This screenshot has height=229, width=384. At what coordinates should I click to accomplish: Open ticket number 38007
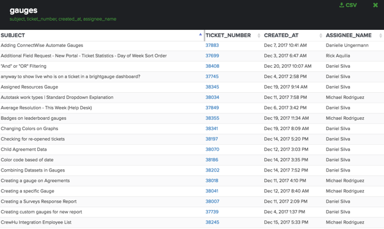(x=212, y=202)
